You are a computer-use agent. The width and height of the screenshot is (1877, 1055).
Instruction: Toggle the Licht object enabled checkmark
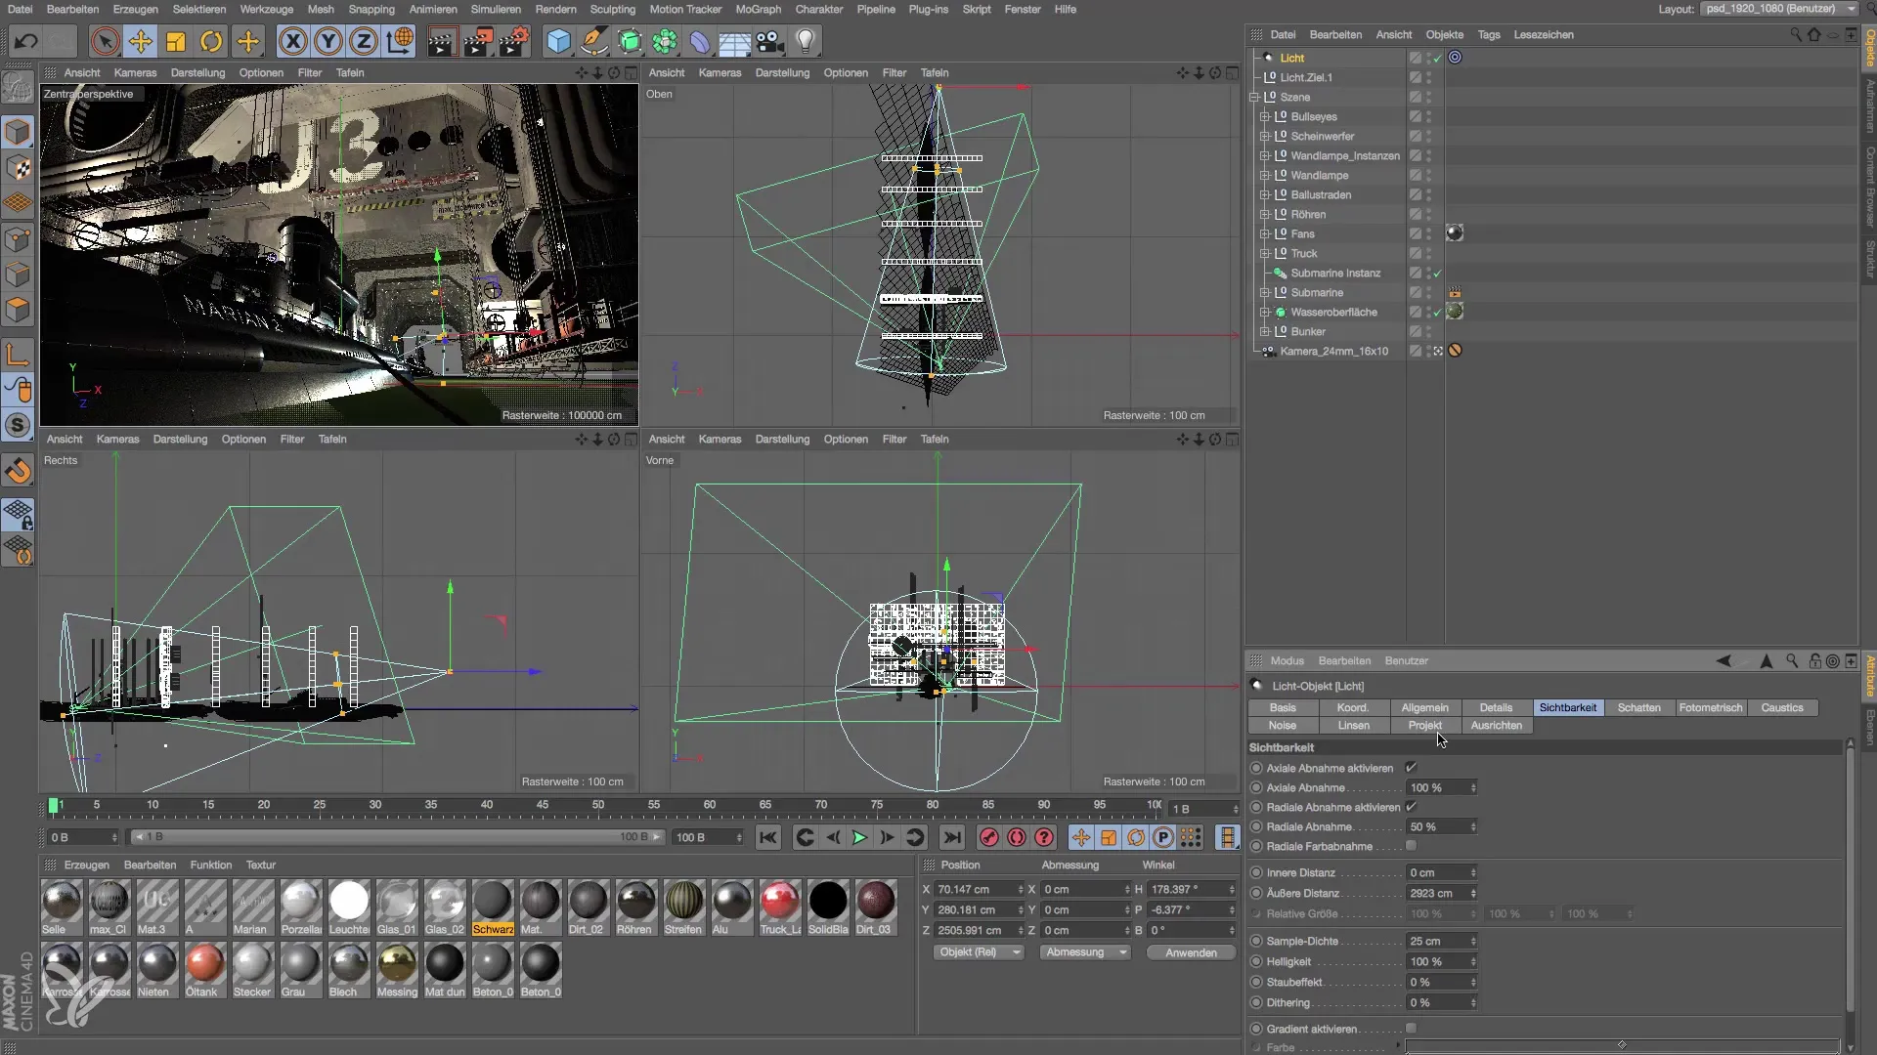(x=1438, y=58)
